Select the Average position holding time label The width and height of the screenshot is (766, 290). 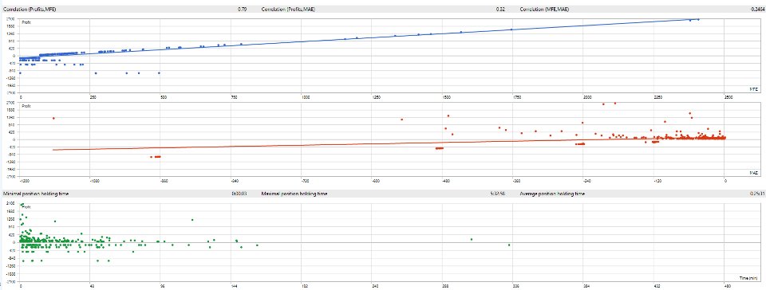[552, 194]
